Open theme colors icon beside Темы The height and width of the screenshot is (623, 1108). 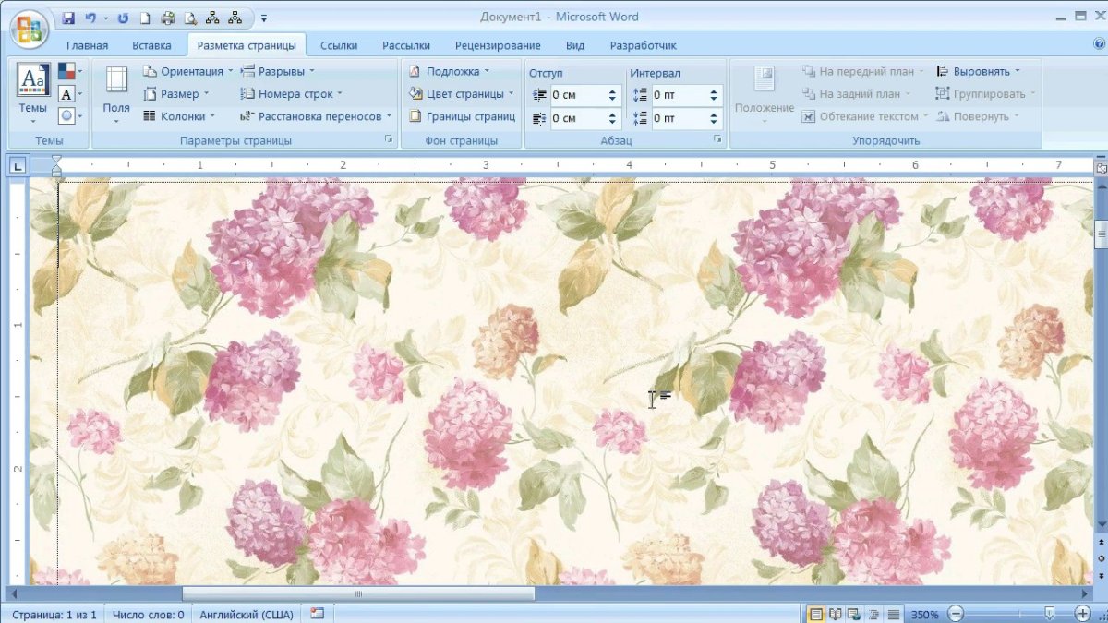(x=69, y=71)
